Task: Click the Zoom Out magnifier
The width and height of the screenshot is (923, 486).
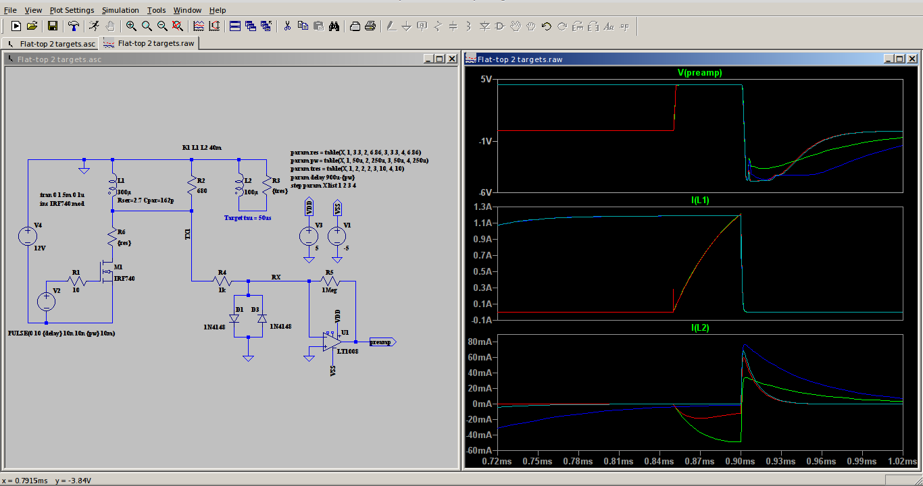Action: (162, 26)
